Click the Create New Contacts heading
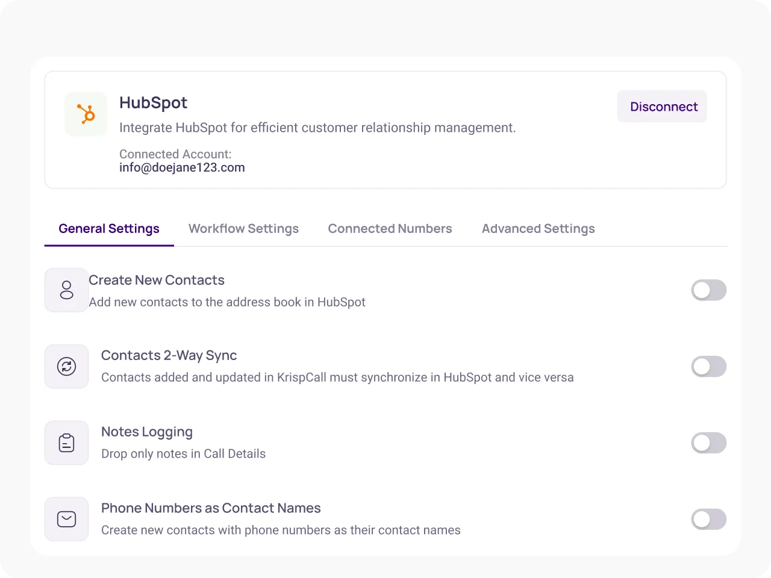This screenshot has width=771, height=578. point(157,280)
